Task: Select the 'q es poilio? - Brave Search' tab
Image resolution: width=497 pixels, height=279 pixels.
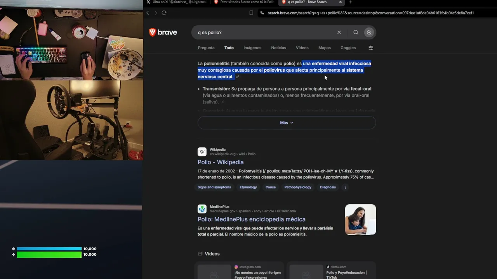Action: (312, 2)
